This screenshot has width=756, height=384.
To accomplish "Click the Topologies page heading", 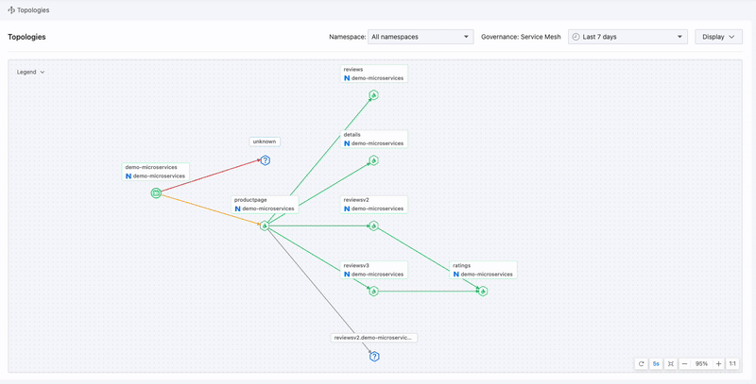I will coord(26,37).
